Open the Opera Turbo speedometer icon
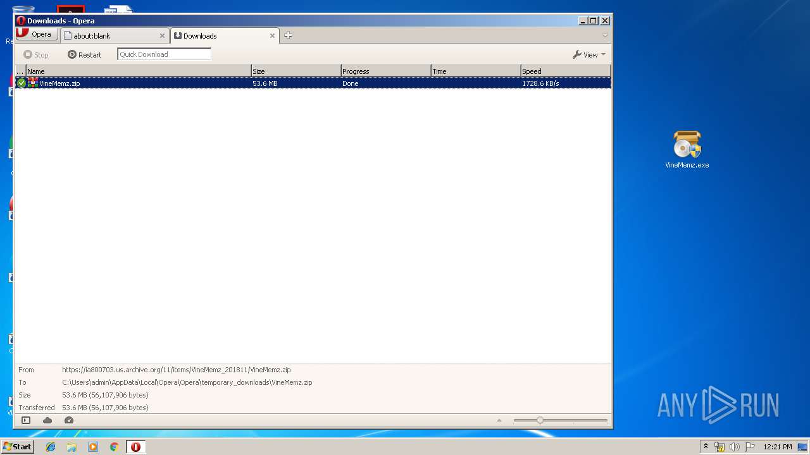This screenshot has width=810, height=455. (x=69, y=420)
